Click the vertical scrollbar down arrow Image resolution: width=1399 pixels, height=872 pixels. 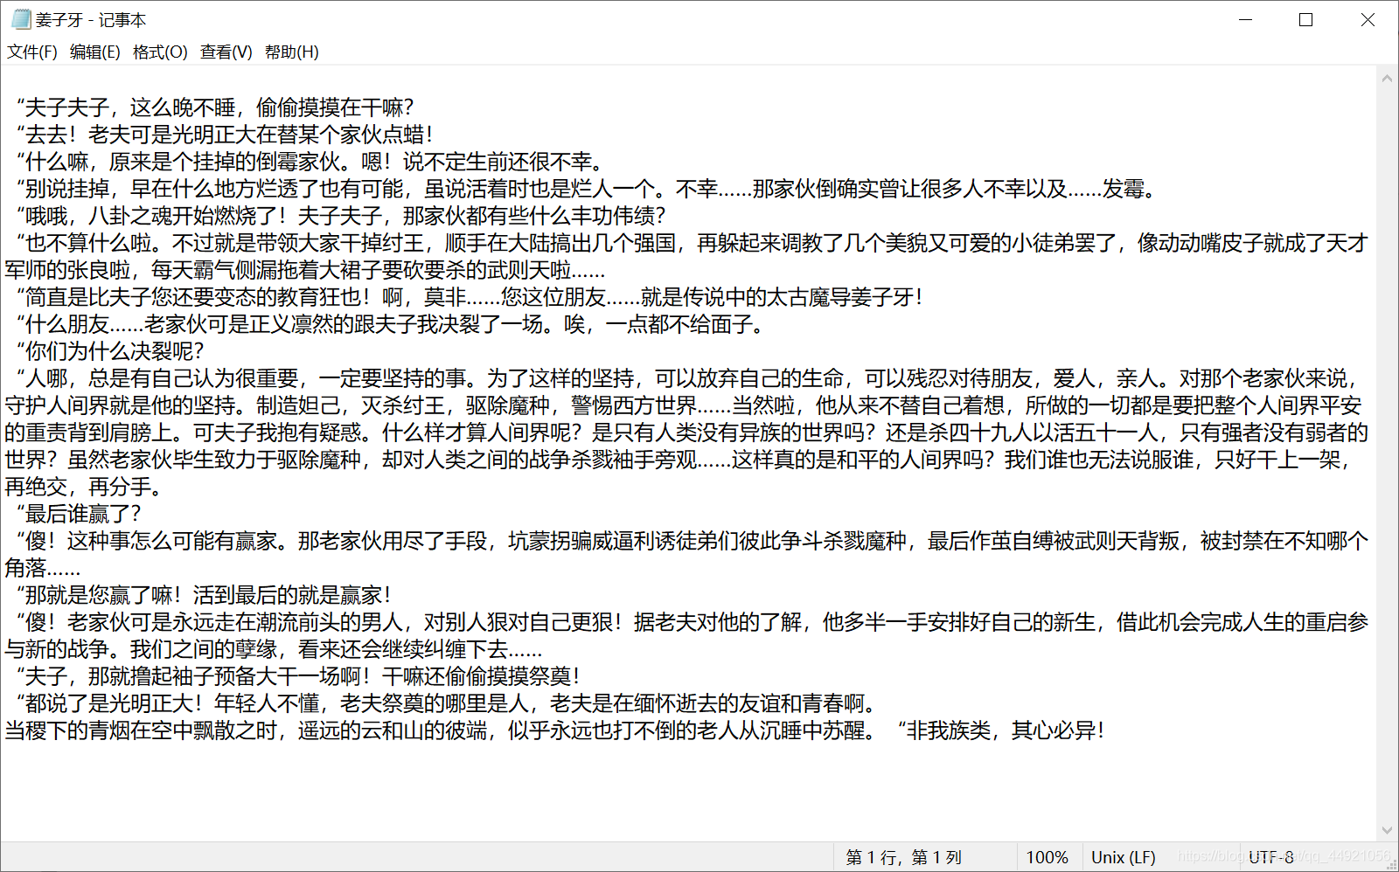pyautogui.click(x=1387, y=830)
